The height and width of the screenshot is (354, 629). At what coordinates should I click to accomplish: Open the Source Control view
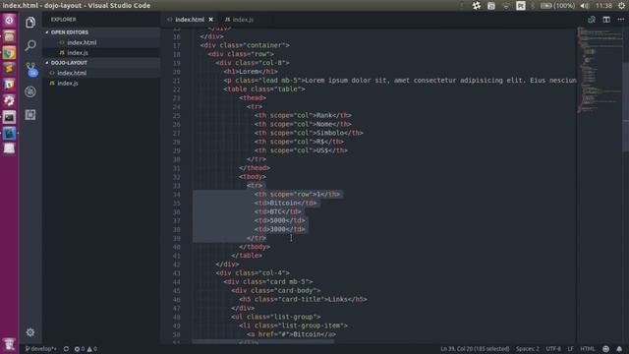click(30, 69)
